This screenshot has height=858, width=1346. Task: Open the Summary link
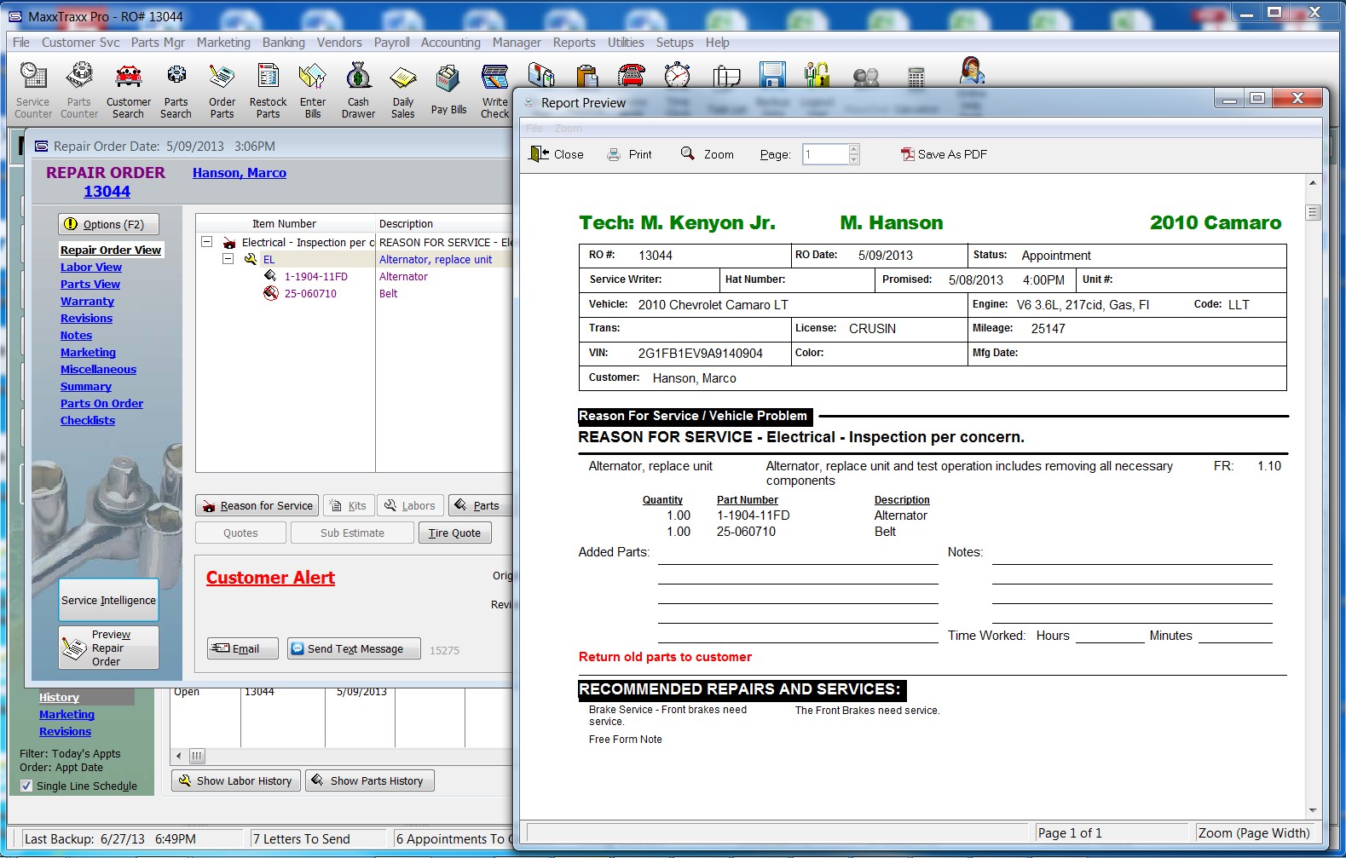tap(86, 386)
